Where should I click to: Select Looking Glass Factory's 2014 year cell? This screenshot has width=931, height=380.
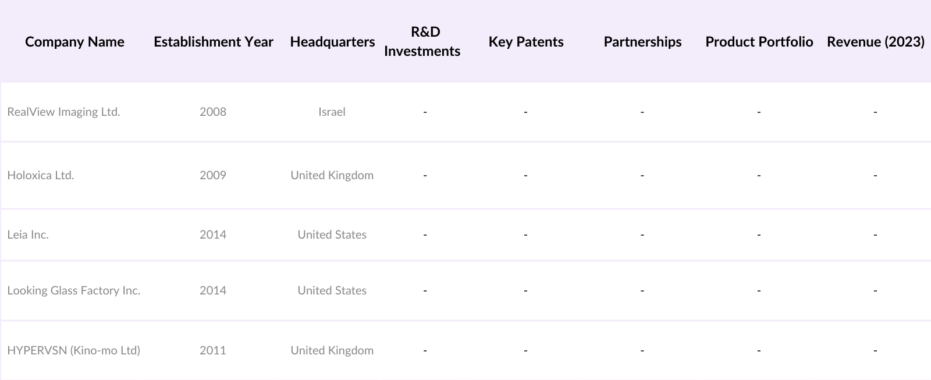pyautogui.click(x=213, y=290)
